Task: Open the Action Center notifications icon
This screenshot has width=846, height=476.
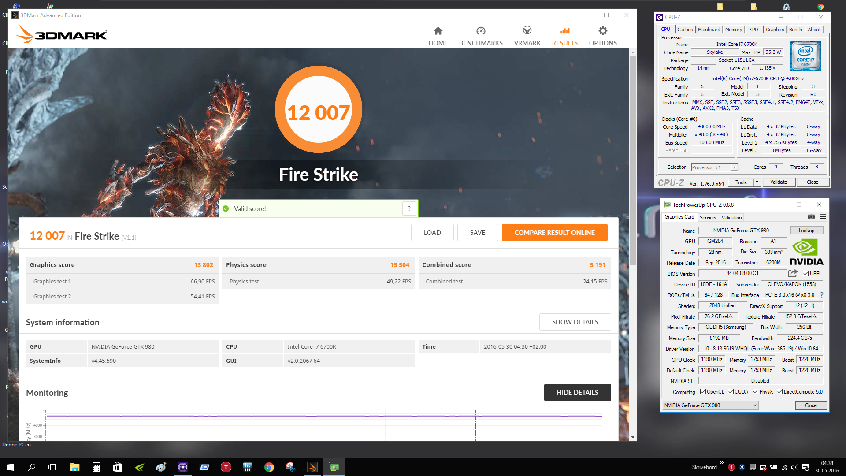Action: pyautogui.click(x=805, y=467)
